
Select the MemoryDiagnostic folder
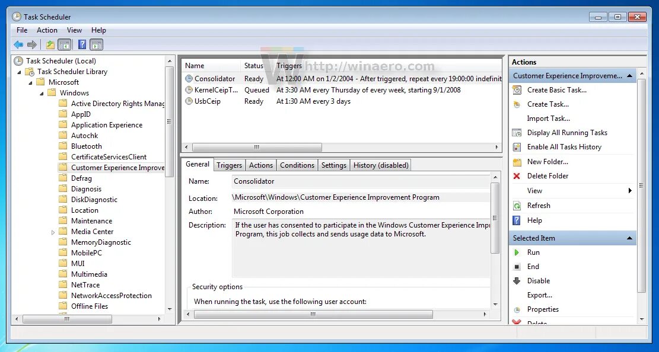tap(101, 242)
